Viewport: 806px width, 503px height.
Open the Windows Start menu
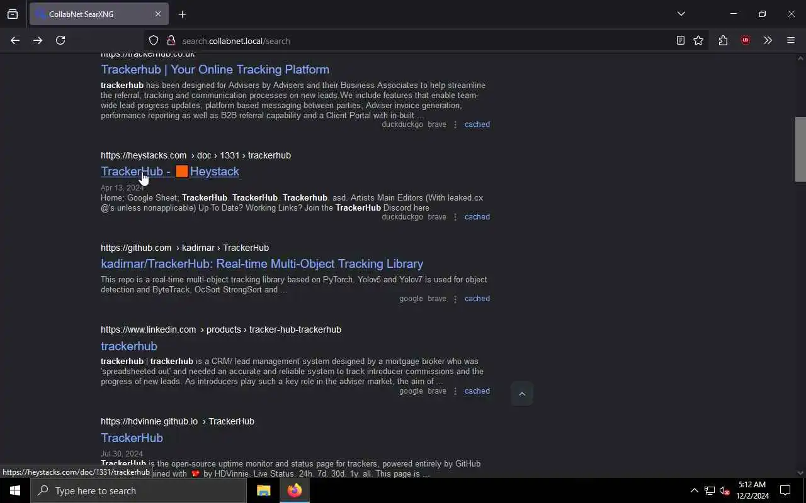click(15, 490)
